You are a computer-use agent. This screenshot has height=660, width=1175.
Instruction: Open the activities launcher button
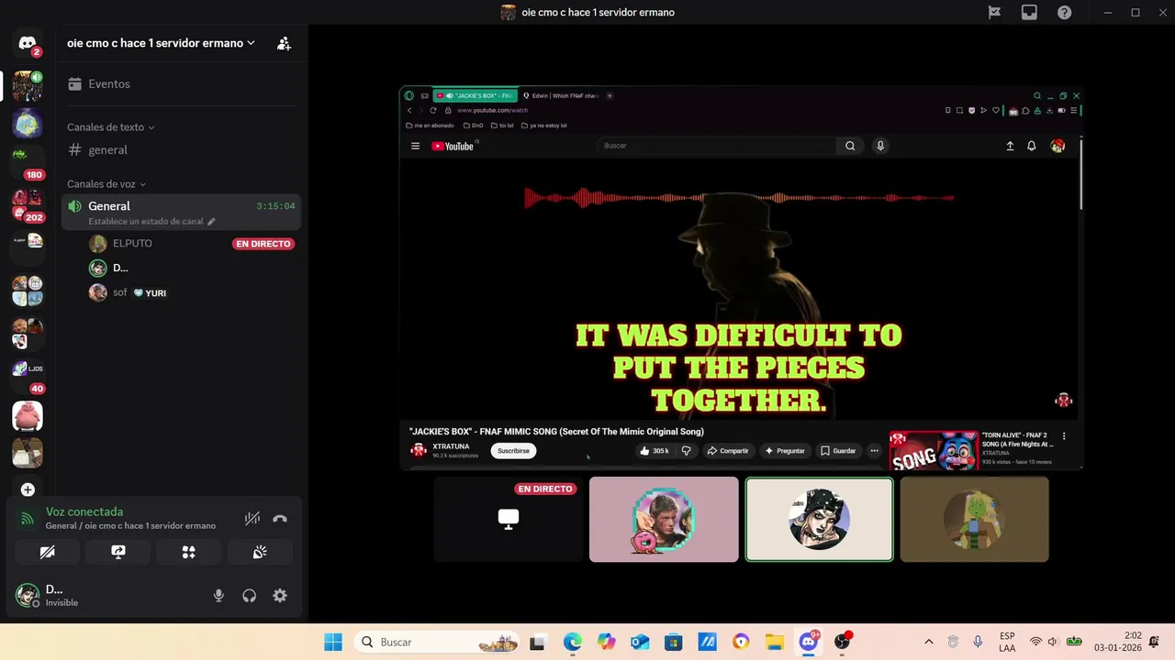(x=189, y=552)
